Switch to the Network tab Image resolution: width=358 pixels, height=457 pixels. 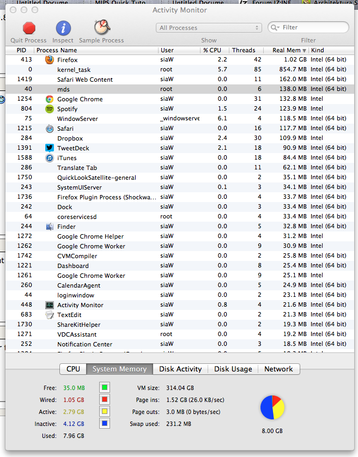pyautogui.click(x=278, y=369)
